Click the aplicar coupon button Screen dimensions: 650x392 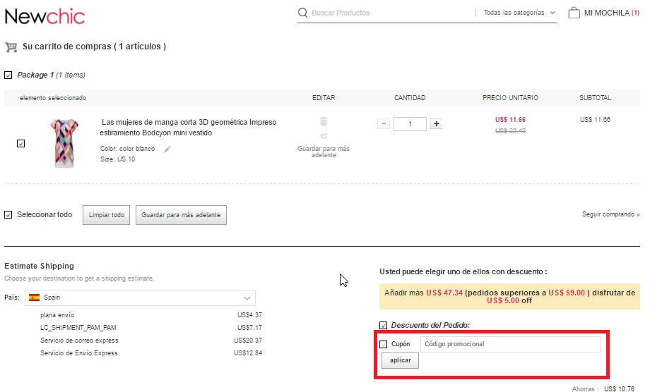[400, 360]
